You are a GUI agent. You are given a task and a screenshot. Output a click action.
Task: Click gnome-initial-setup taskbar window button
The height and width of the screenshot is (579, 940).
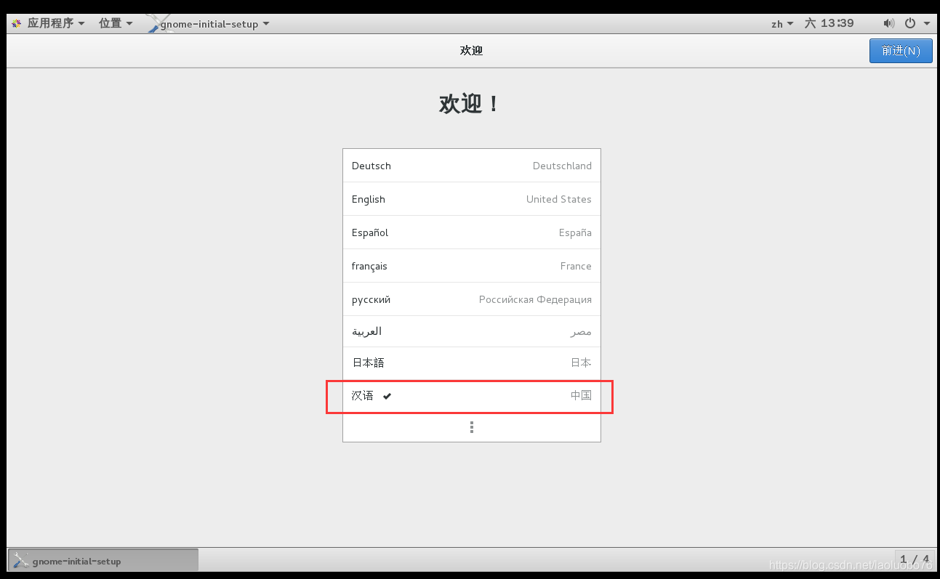tap(103, 561)
